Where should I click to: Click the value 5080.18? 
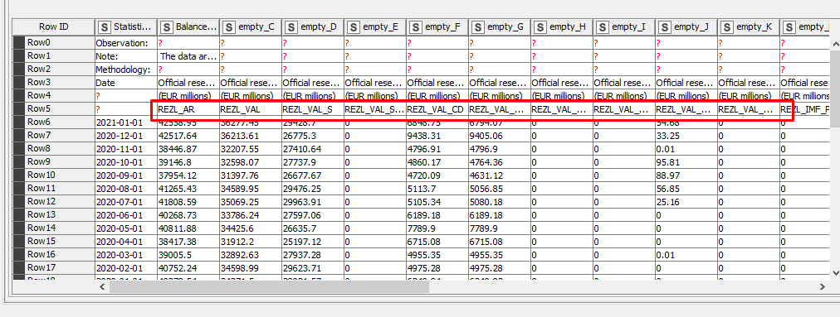click(499, 201)
